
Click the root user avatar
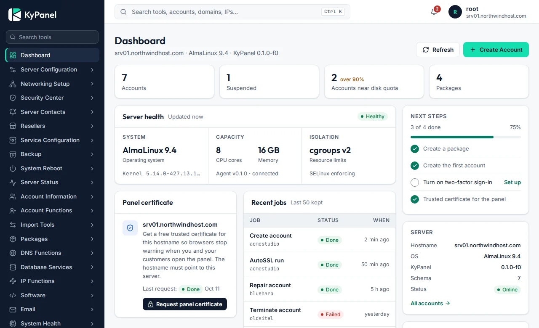pos(455,12)
